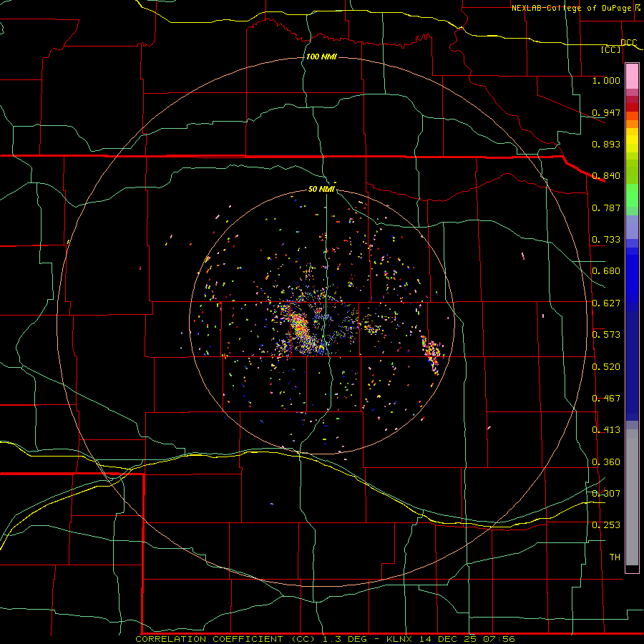
Task: Click the 0.733 color scale value
Action: (x=606, y=240)
